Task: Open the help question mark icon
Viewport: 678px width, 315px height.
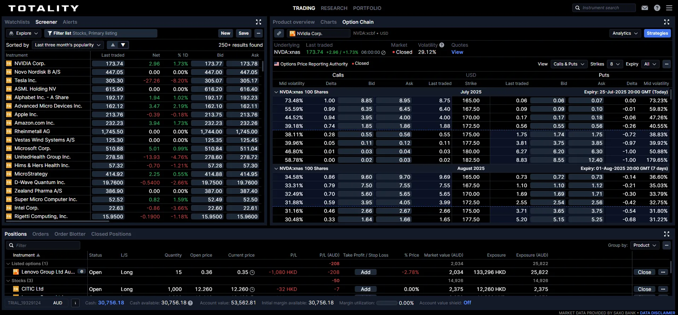Action: coord(657,8)
